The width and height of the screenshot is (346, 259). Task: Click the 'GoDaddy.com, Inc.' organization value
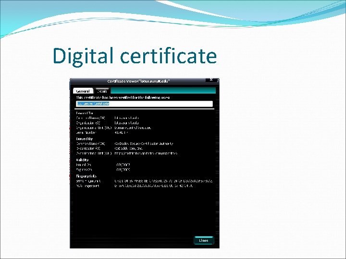pyautogui.click(x=129, y=148)
